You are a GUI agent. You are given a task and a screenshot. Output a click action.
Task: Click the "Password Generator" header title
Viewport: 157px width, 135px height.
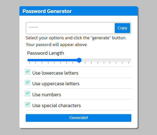click(47, 11)
